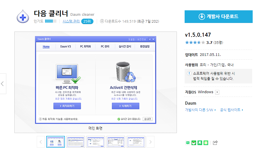The height and width of the screenshot is (162, 261).
Task: Select the PC 최적화 tab
Action: pyautogui.click(x=85, y=46)
